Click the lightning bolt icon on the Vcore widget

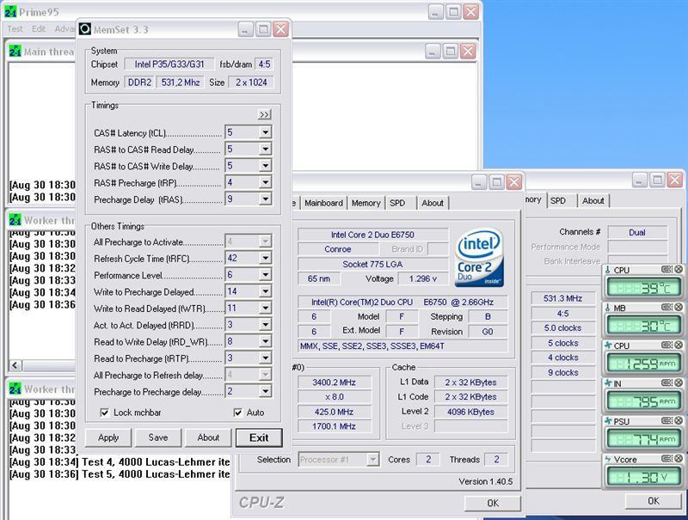pos(608,459)
